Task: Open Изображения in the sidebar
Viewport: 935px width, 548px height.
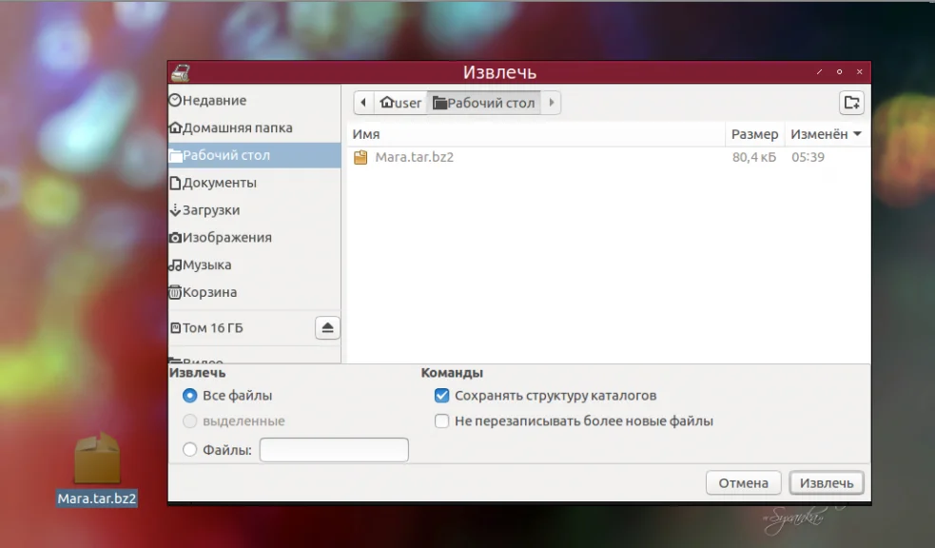Action: click(255, 237)
